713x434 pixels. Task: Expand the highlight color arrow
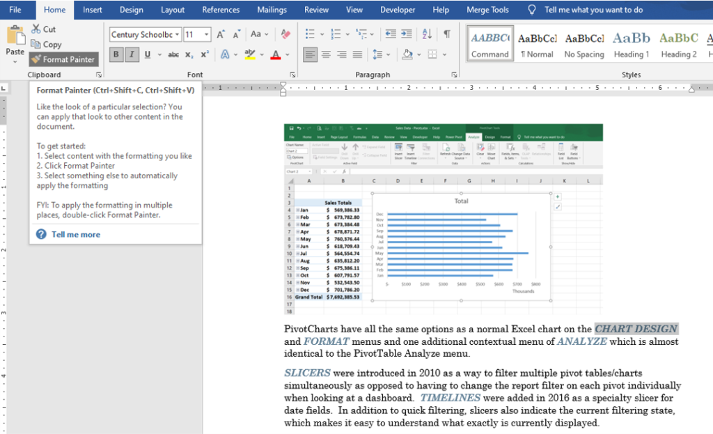(x=262, y=54)
